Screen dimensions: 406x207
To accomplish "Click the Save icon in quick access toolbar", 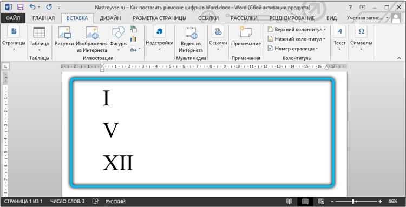I will tap(20, 7).
